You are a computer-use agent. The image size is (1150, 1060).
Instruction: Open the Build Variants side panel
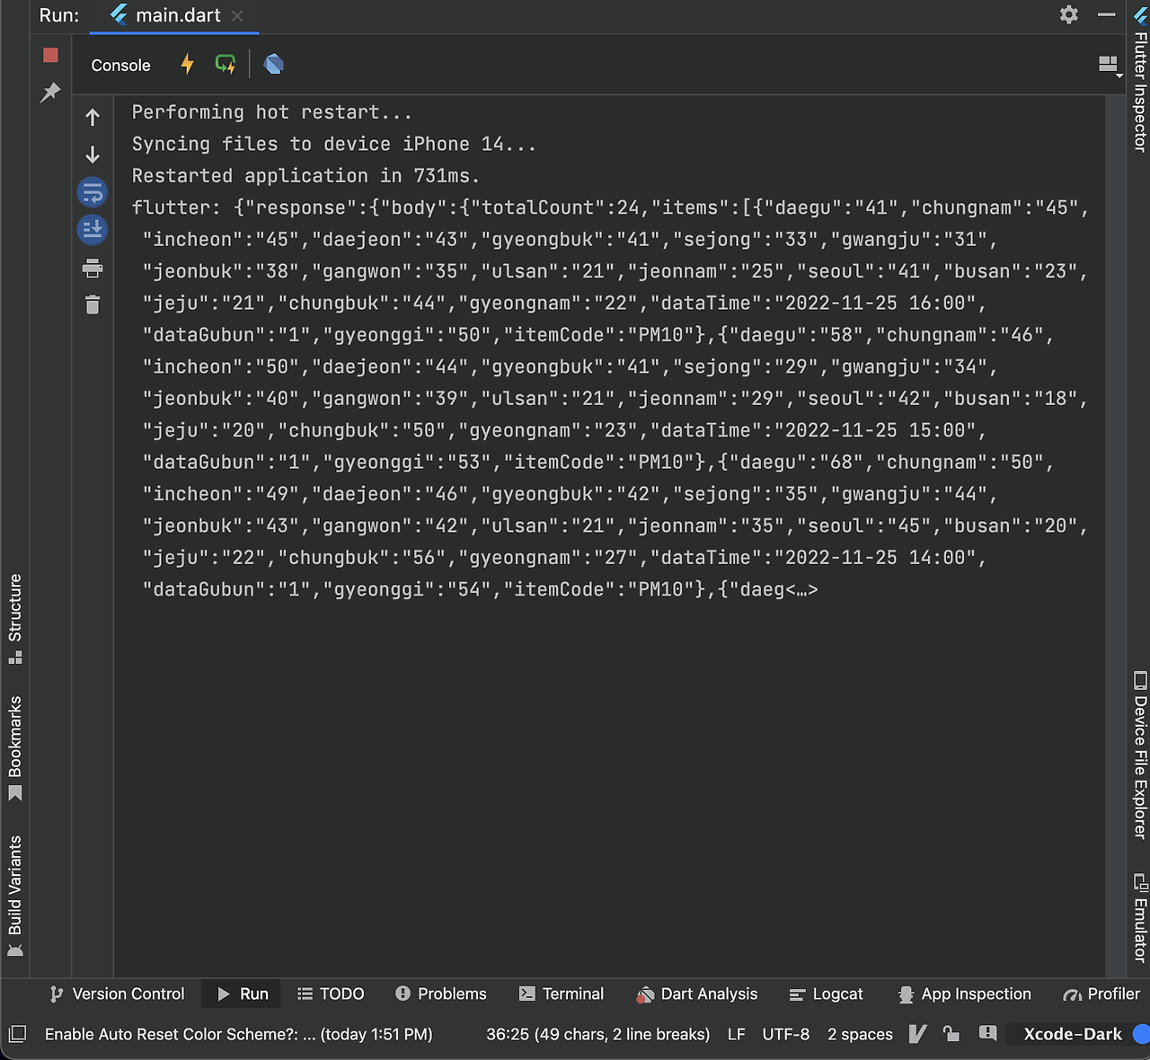click(x=14, y=897)
